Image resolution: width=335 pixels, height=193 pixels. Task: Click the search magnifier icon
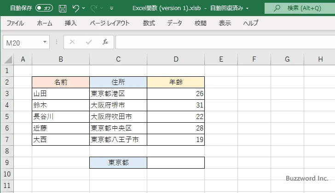(x=277, y=8)
